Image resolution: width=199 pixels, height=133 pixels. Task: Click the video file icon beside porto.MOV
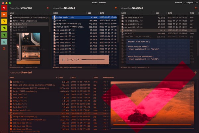[x=122, y=34]
